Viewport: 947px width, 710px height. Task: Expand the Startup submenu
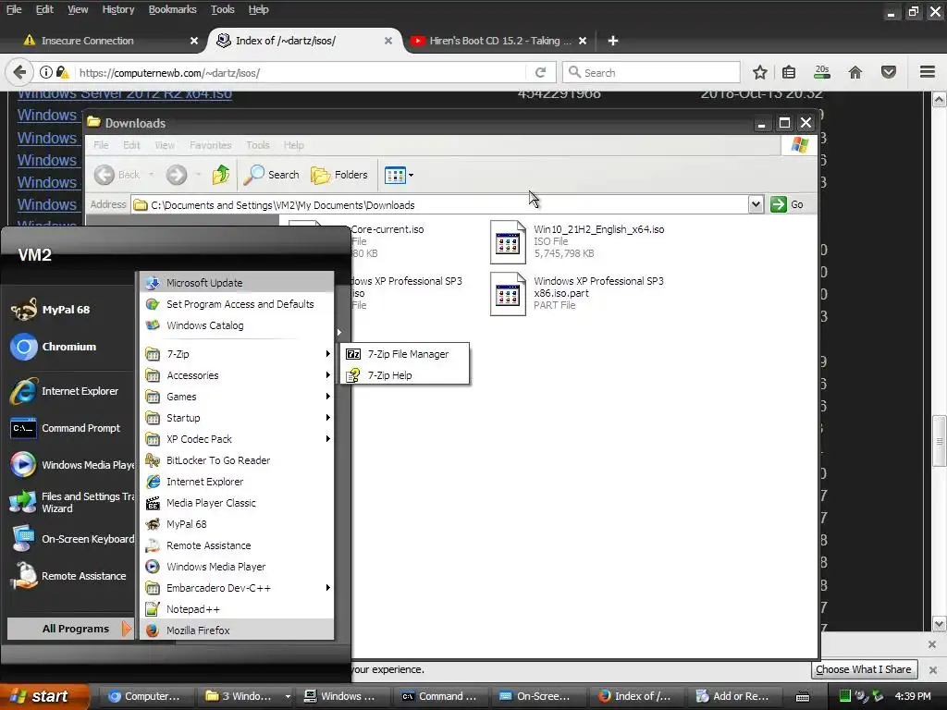[237, 418]
